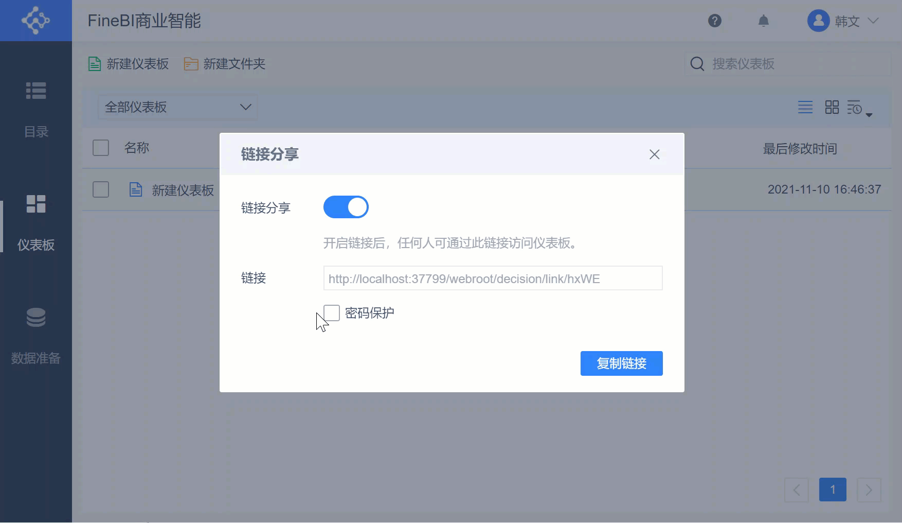Viewport: 902px width, 523px height.
Task: Open the notification bell
Action: tap(763, 21)
